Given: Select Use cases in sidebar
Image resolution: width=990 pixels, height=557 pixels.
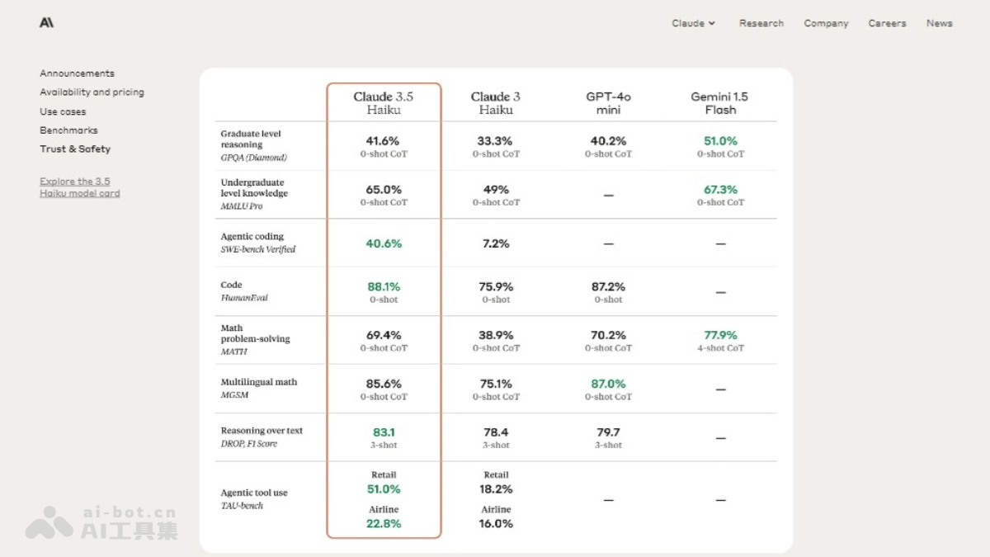Looking at the screenshot, I should [x=63, y=111].
